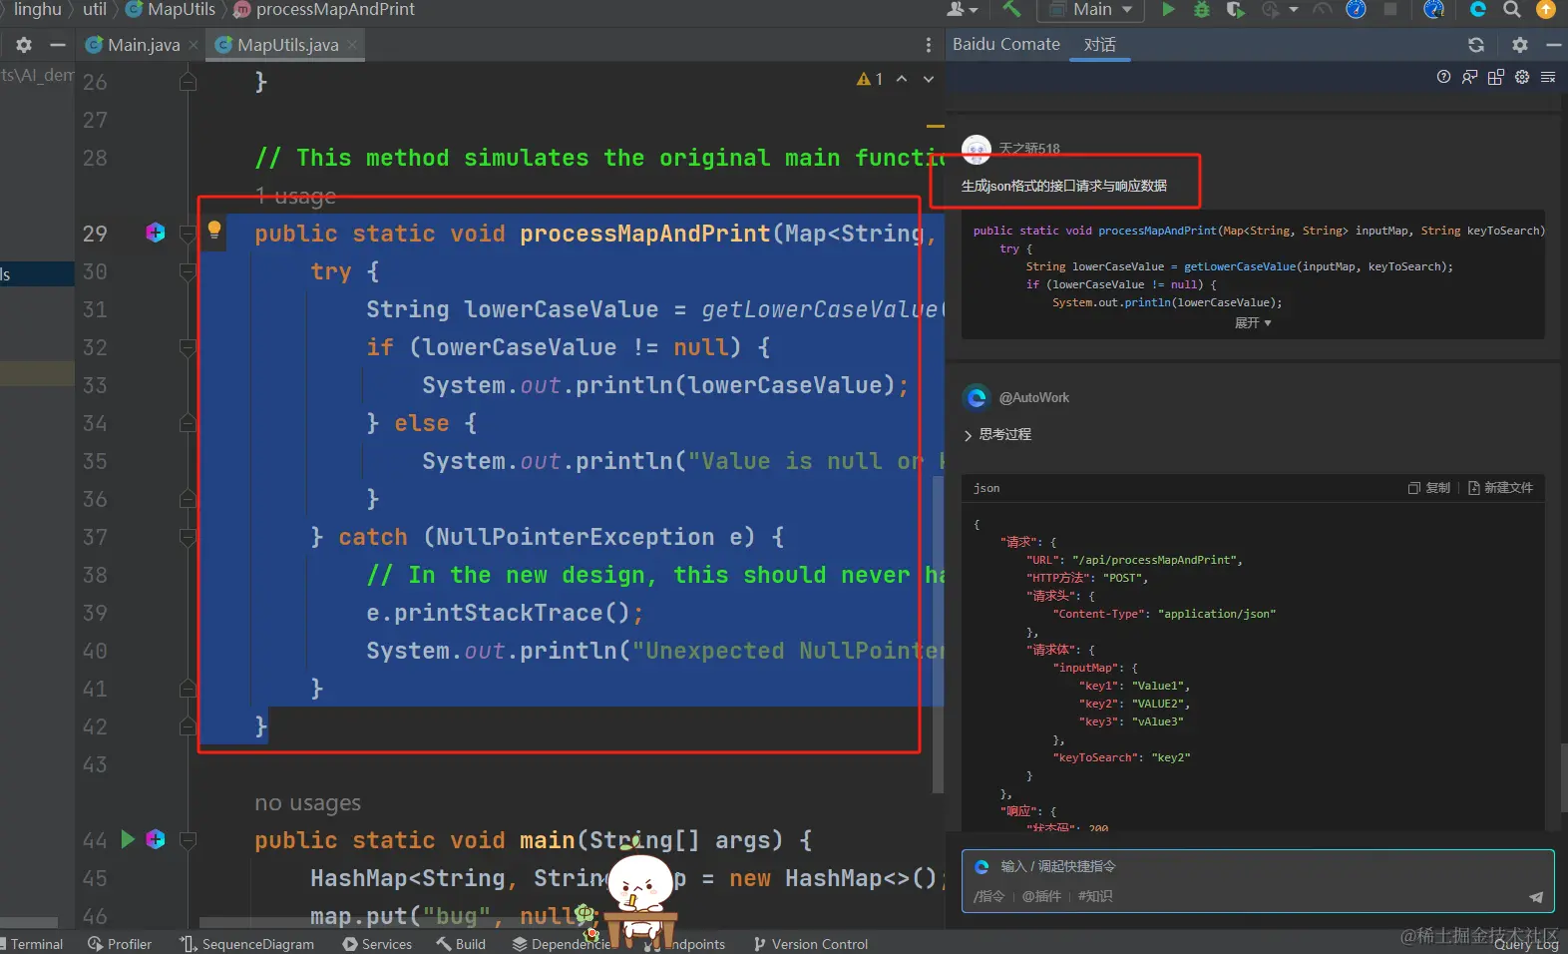Click the gutter icon on line 29
This screenshot has width=1568, height=954.
click(x=156, y=233)
